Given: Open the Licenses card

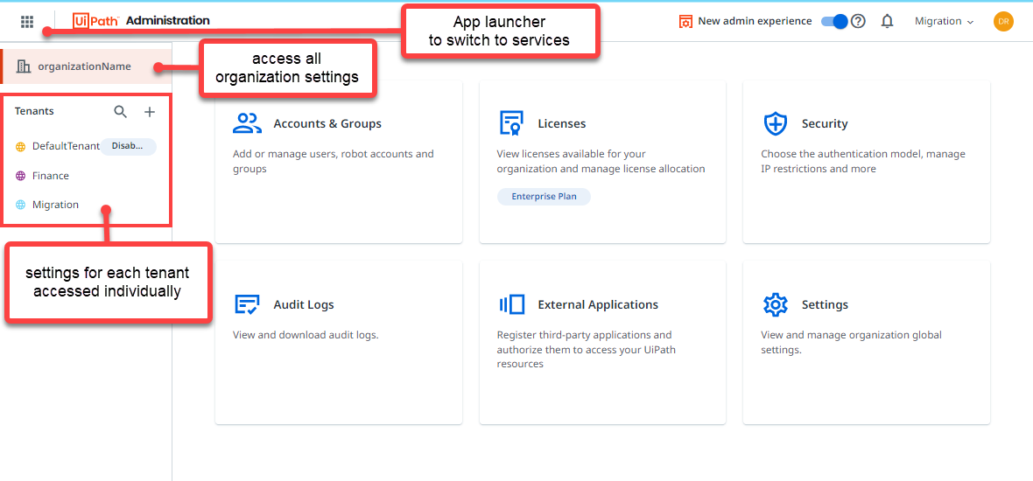Looking at the screenshot, I should pos(603,163).
